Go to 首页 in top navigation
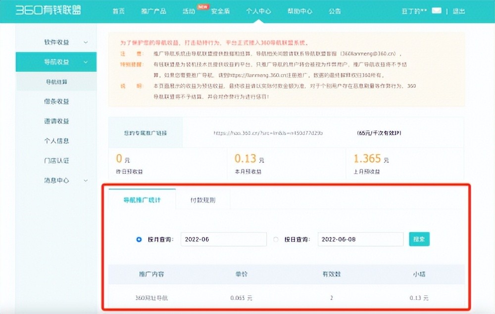The width and height of the screenshot is (495, 314). point(118,11)
